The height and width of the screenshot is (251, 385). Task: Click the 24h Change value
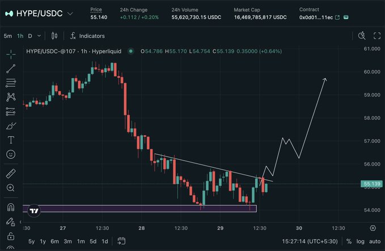click(x=139, y=18)
